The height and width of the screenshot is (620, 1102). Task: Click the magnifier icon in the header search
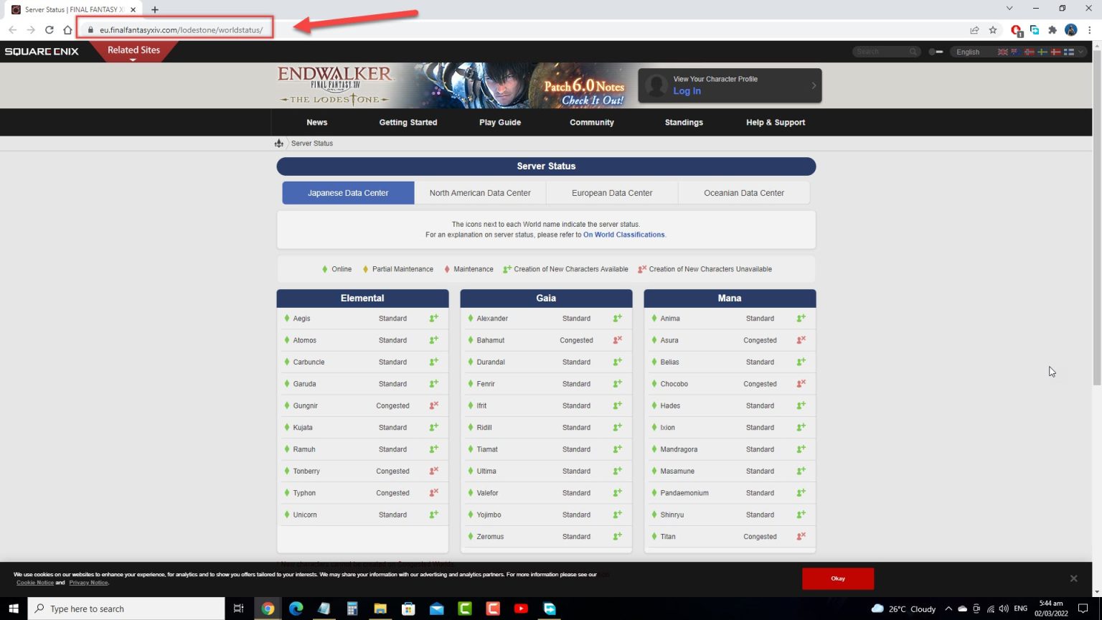[913, 51]
